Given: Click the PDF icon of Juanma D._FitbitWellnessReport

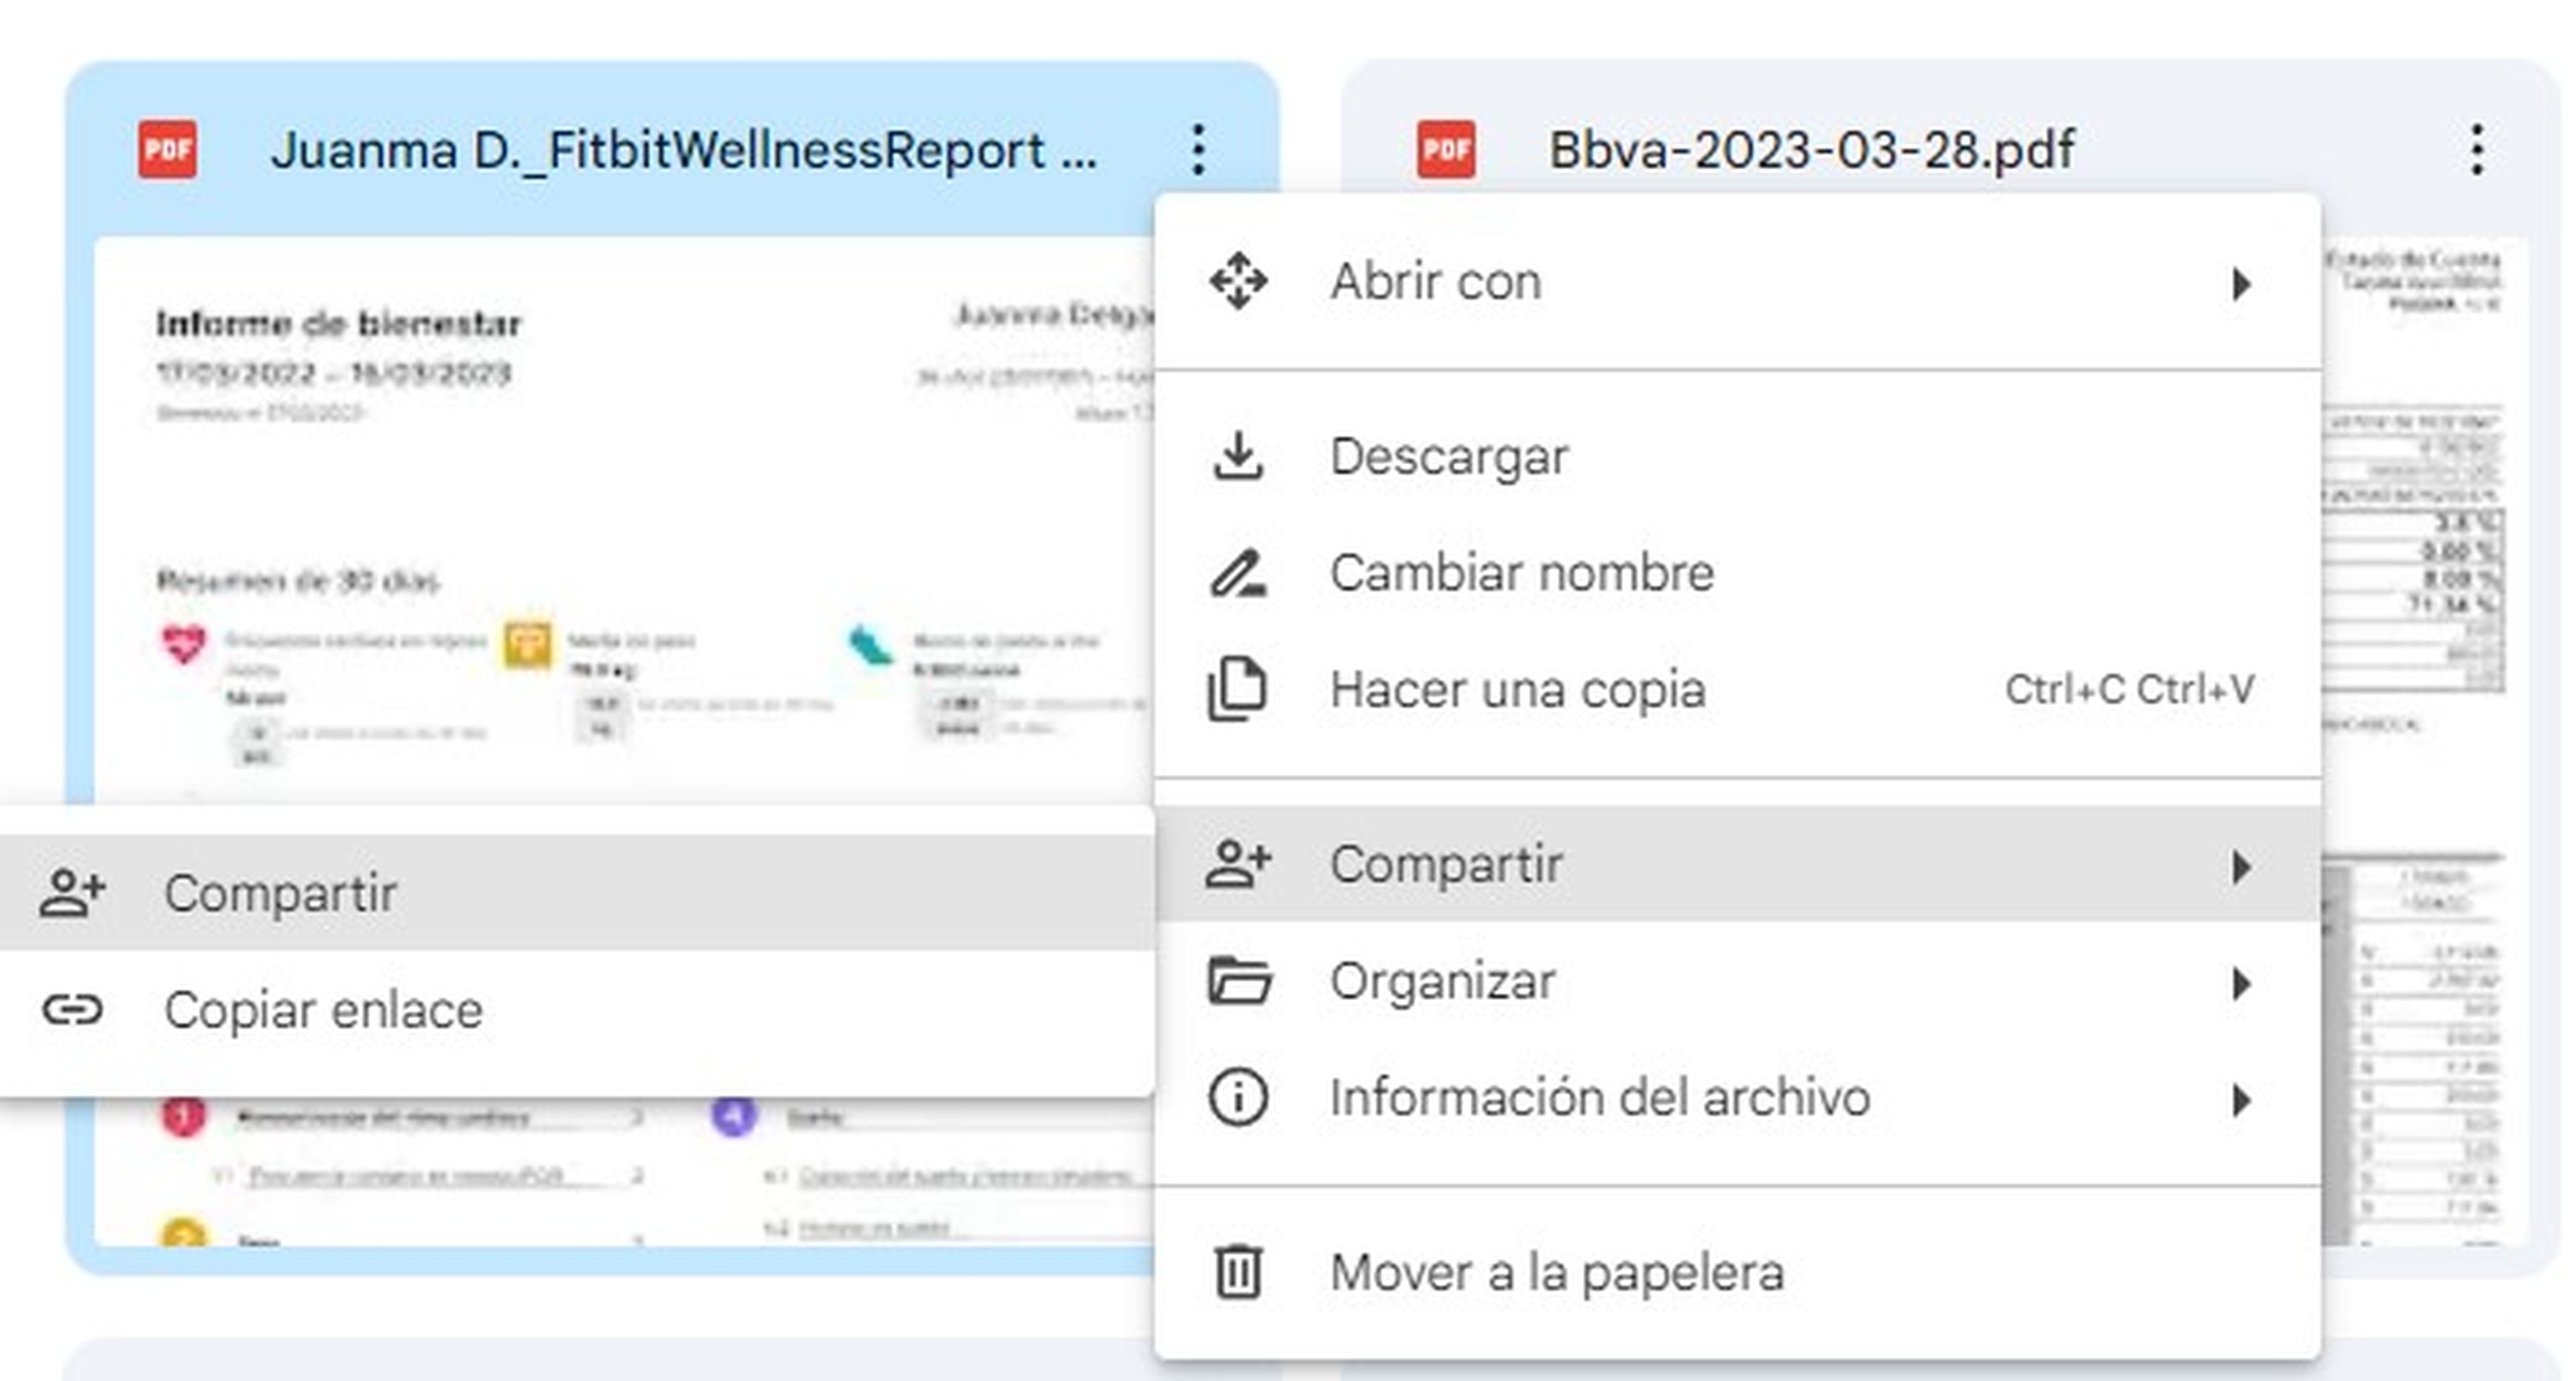Looking at the screenshot, I should click(167, 150).
